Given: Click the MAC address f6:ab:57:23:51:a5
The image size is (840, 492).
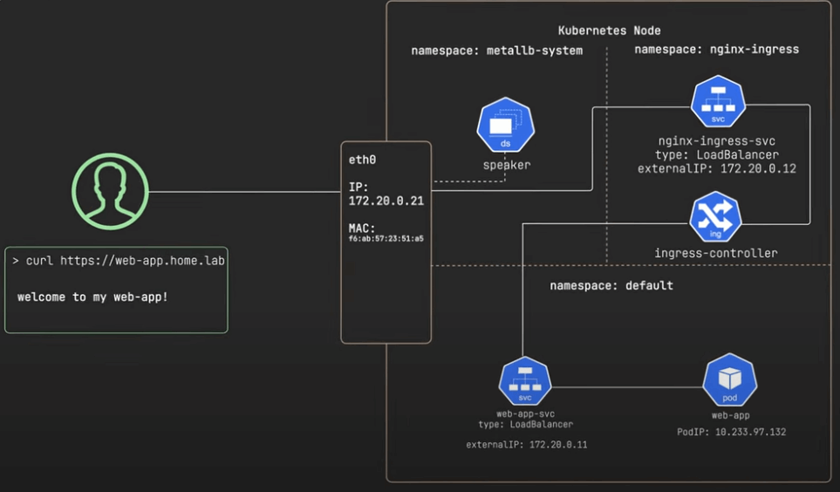Looking at the screenshot, I should tap(386, 238).
